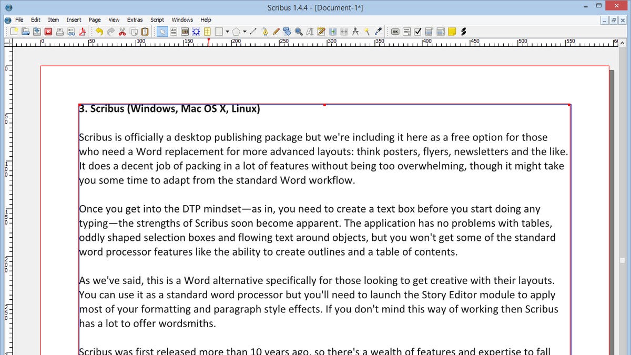Image resolution: width=631 pixels, height=355 pixels.
Task: Click the red handle on text frame top edge
Action: pos(324,105)
